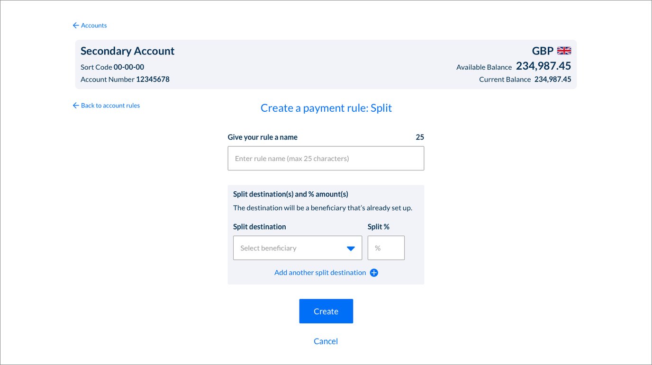Click the back arrow beside account rules link
This screenshot has height=365, width=652.
[76, 105]
